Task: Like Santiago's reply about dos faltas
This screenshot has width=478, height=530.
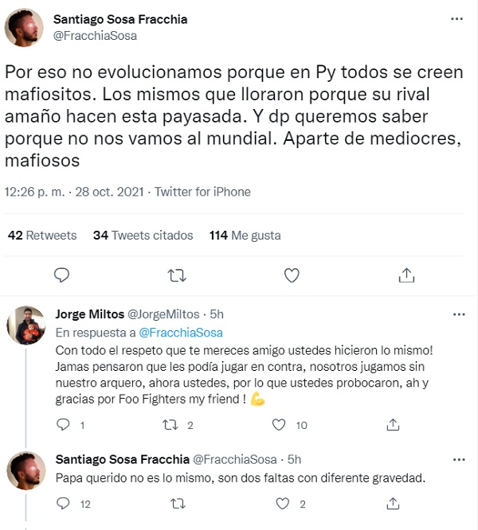Action: click(279, 504)
